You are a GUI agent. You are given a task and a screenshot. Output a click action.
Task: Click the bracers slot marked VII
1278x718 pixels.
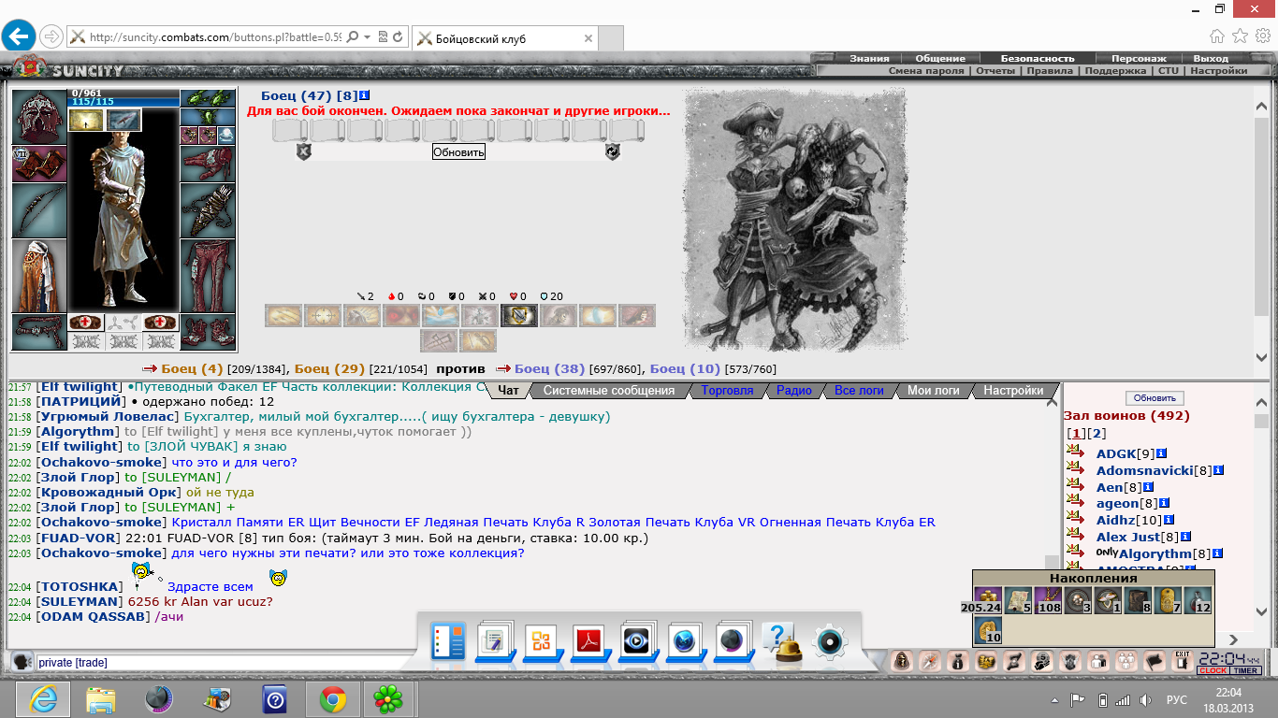click(38, 164)
